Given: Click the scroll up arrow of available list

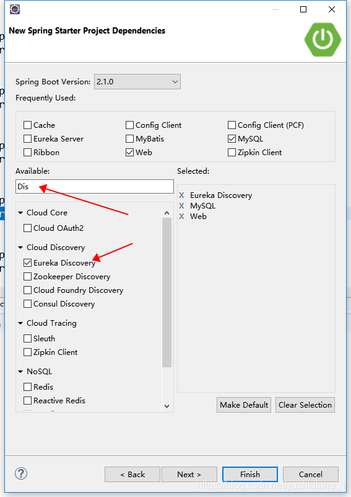Looking at the screenshot, I should coord(167,213).
